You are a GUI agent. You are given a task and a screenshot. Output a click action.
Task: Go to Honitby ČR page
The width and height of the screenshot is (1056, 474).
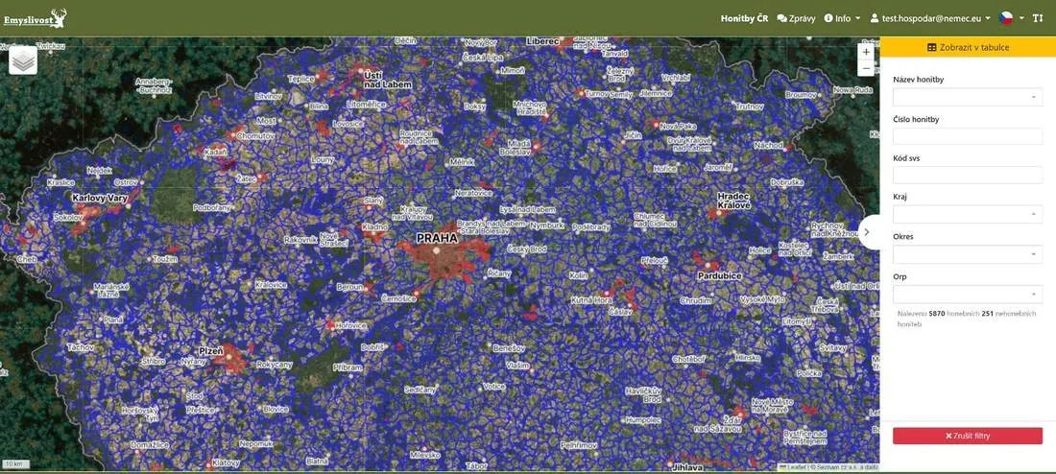(x=744, y=19)
